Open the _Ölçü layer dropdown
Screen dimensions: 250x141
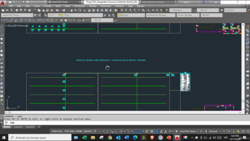pos(75,15)
